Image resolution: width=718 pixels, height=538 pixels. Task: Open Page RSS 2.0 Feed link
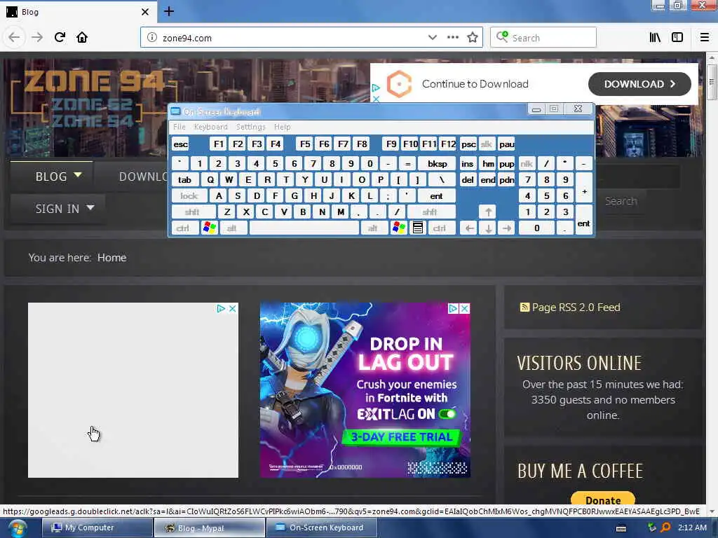pos(576,308)
